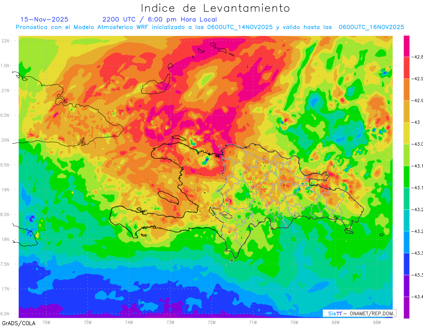Click the sky blue swatch on the color bar
The image size is (423, 327).
coord(406,242)
